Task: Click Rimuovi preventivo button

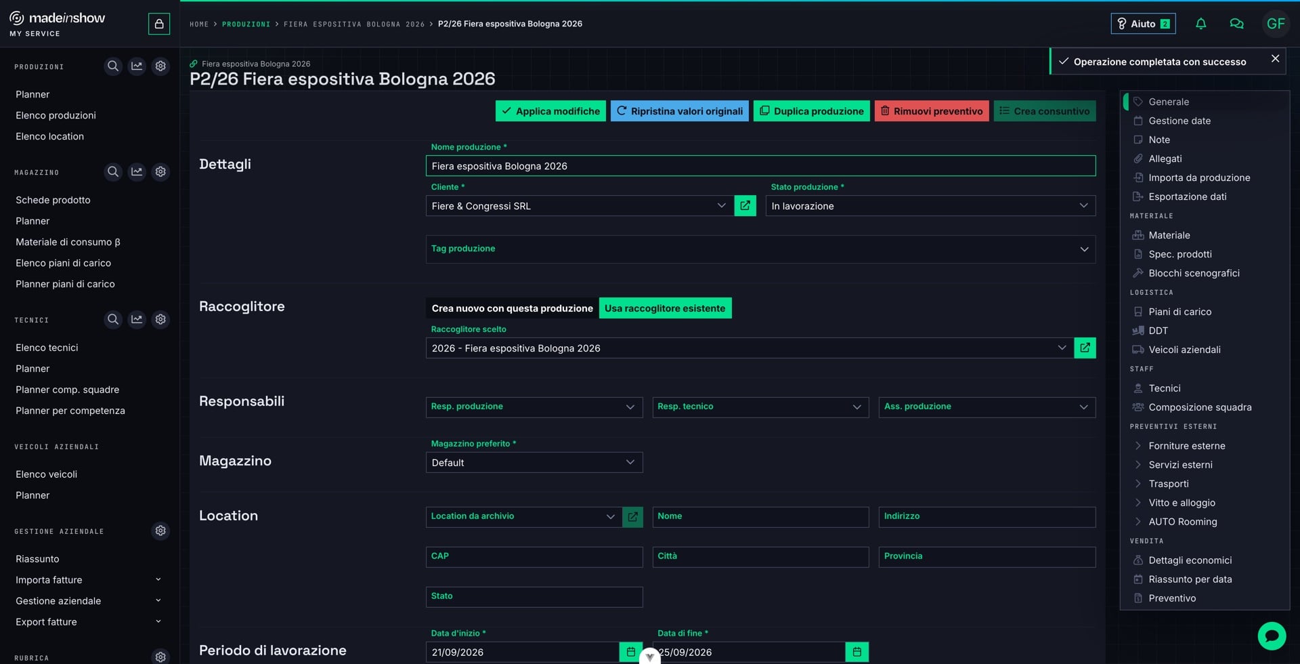Action: point(932,111)
